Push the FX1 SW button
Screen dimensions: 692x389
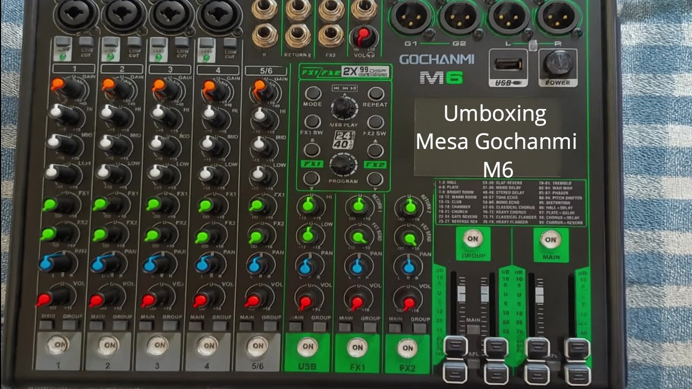click(x=312, y=122)
